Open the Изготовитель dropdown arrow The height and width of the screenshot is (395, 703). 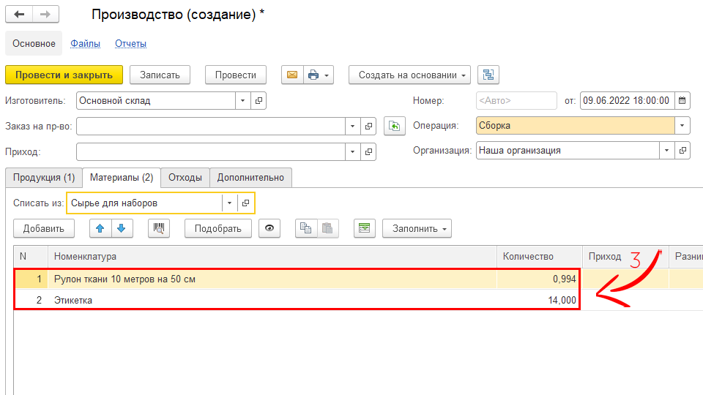242,101
